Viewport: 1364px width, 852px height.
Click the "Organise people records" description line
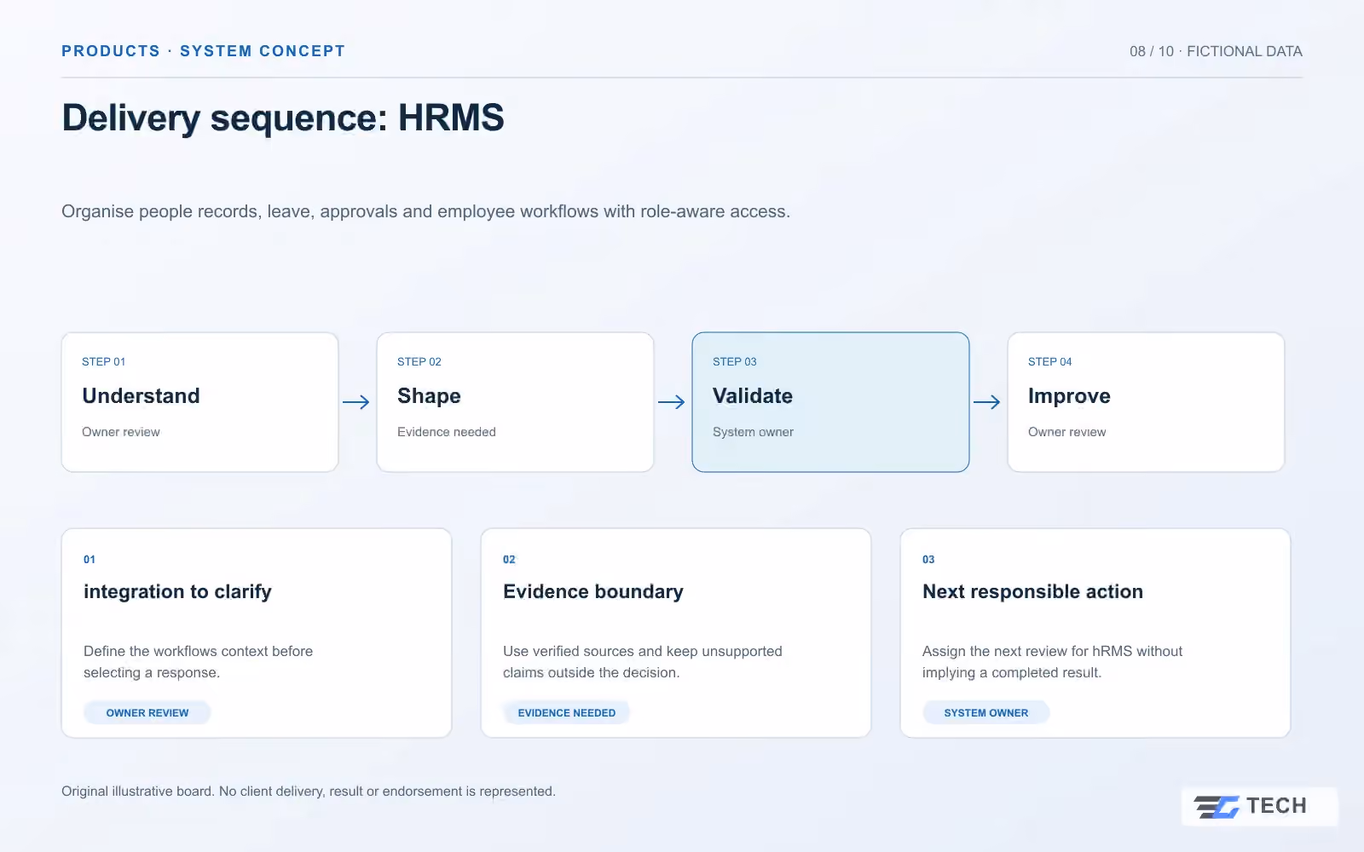pyautogui.click(x=425, y=211)
